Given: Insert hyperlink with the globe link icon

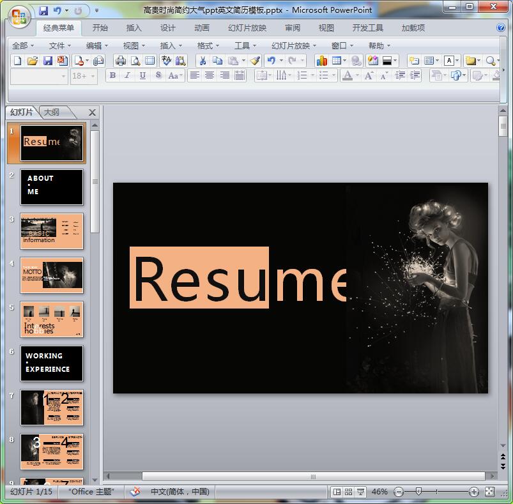Looking at the screenshot, I should (356, 61).
